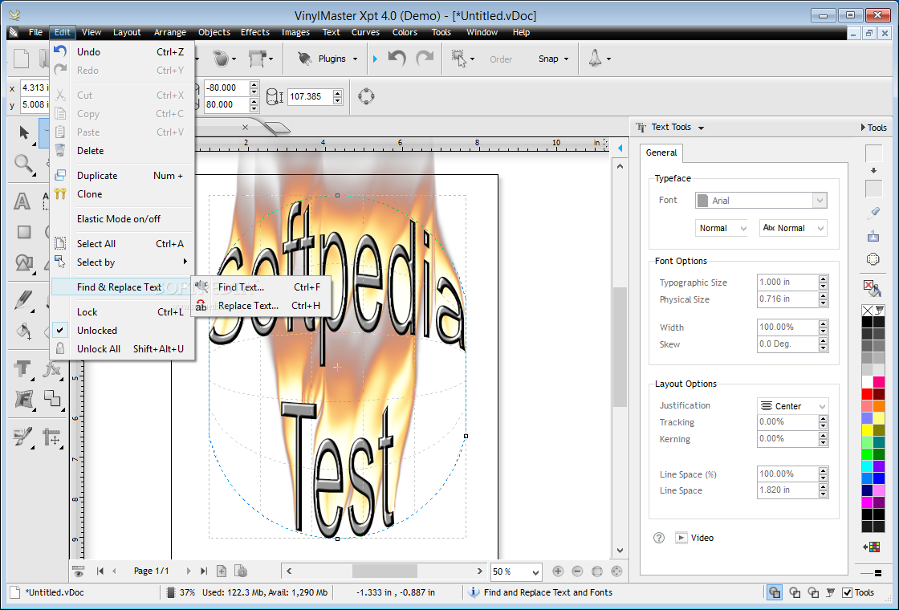
Task: Add a new page with page-plus icon
Action: [x=222, y=571]
